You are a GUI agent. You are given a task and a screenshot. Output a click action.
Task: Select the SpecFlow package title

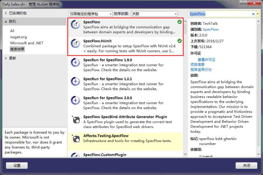pos(92,22)
